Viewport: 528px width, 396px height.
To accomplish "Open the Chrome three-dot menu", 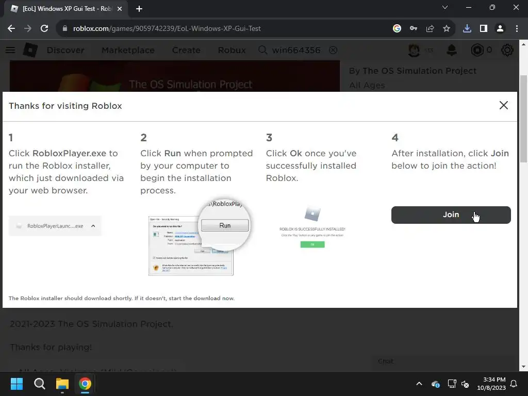I will 517,29.
